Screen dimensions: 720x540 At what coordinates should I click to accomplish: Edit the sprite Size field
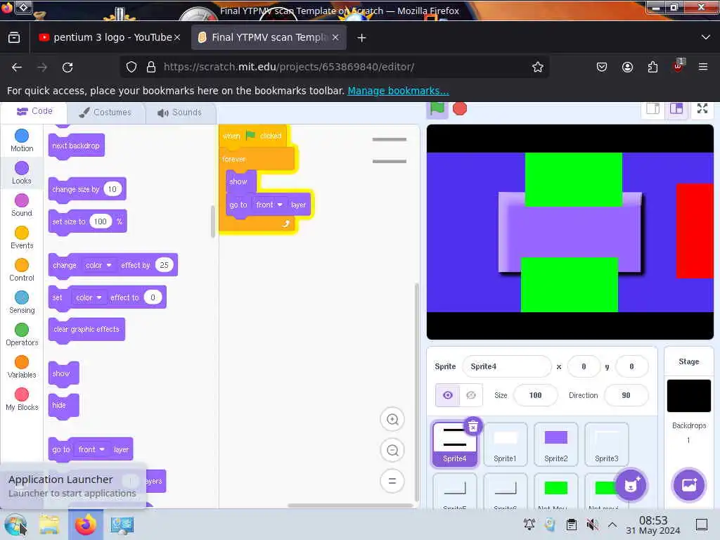click(x=535, y=395)
